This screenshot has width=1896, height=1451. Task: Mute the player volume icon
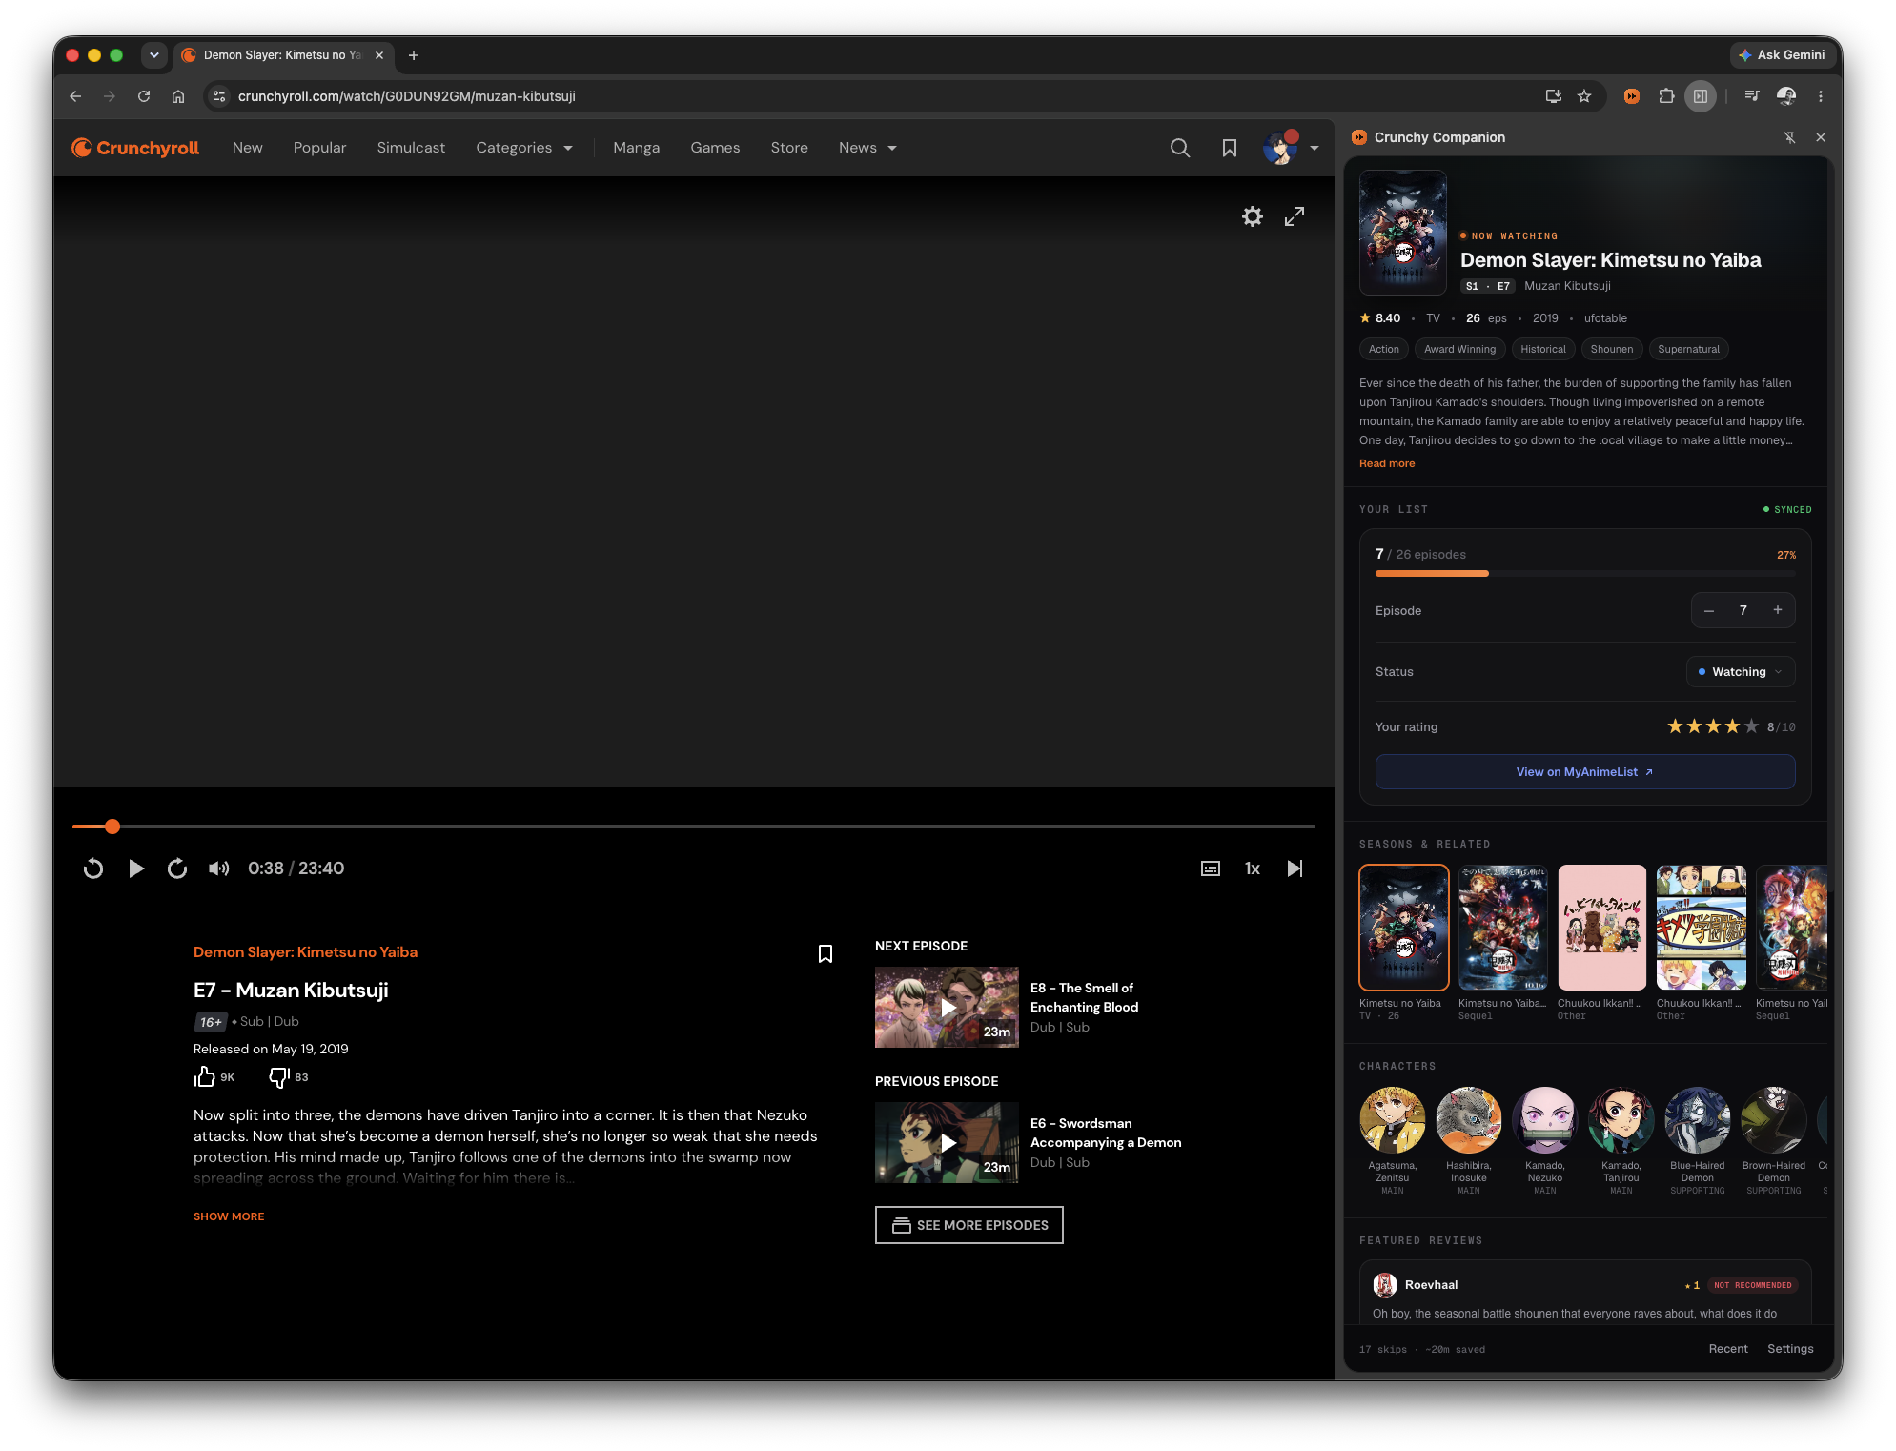click(x=218, y=869)
